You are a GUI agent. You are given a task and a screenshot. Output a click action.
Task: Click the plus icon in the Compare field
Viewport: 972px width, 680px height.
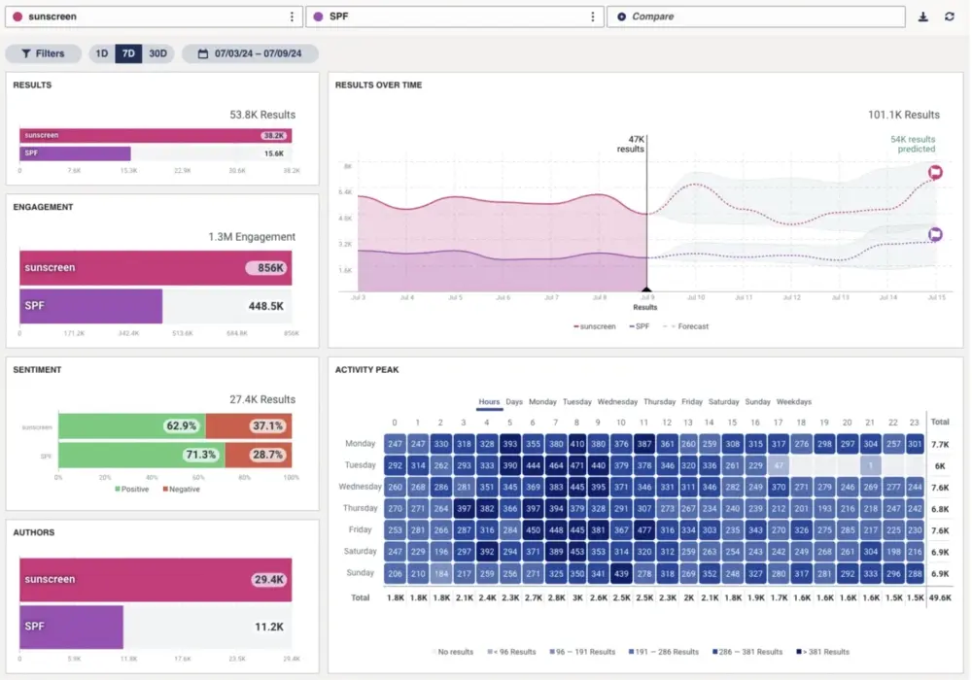coord(622,16)
